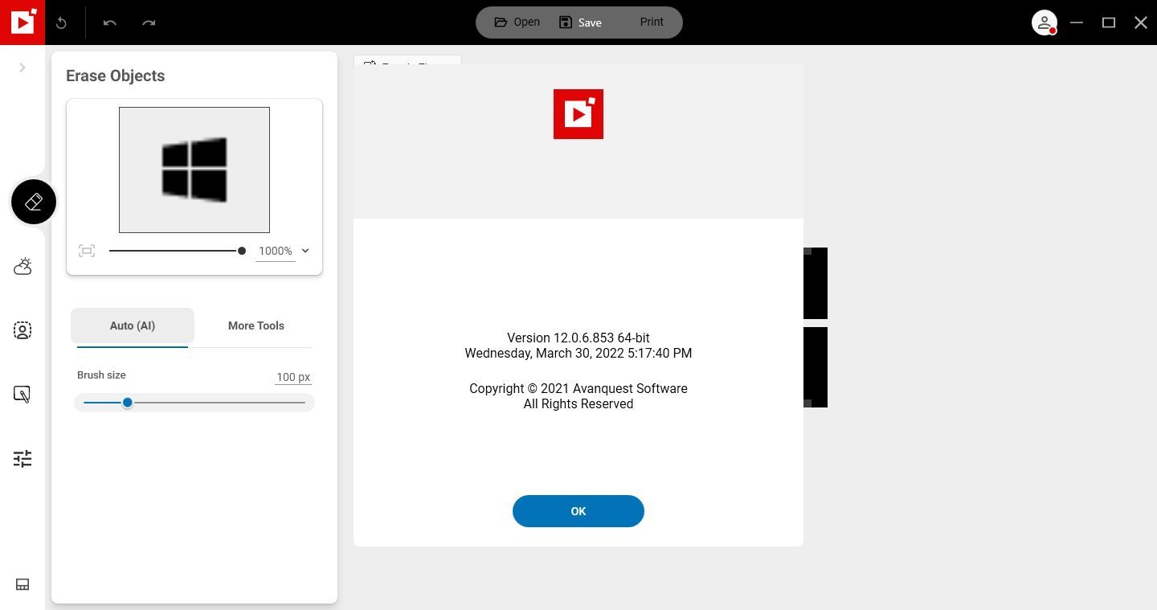
Task: Switch to the More Tools tab
Action: pyautogui.click(x=256, y=325)
